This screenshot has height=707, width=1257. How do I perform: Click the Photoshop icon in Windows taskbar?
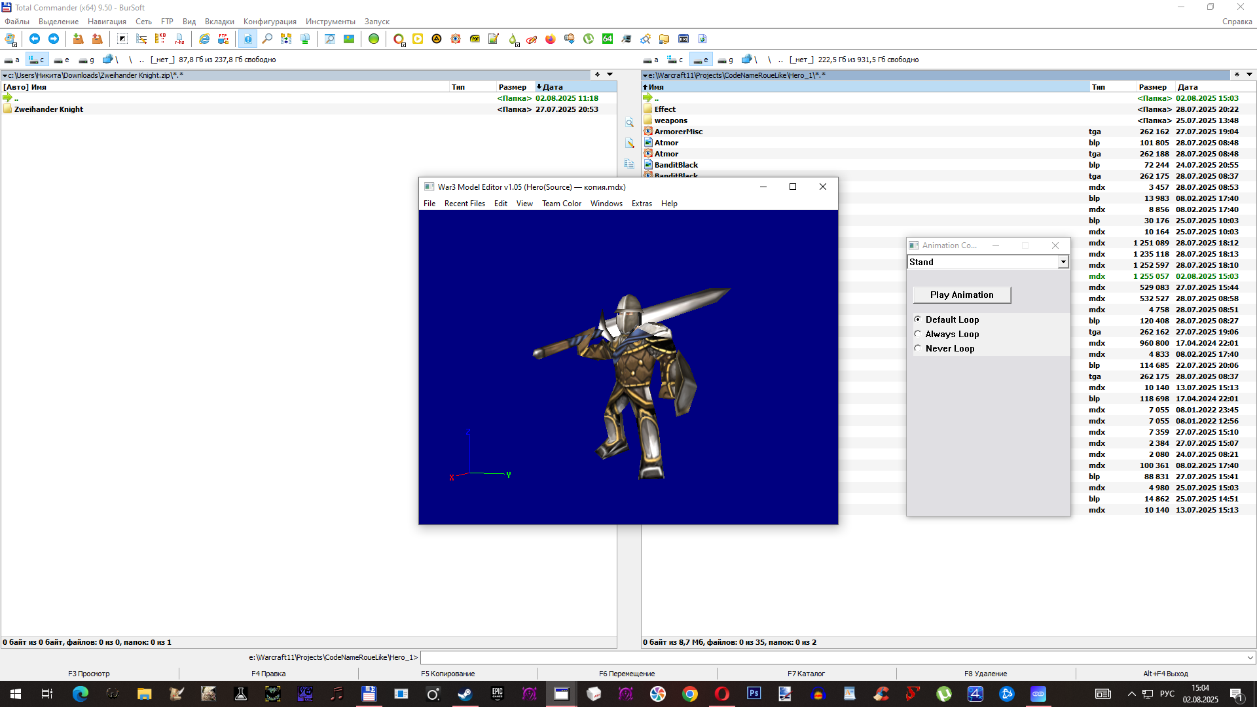754,694
